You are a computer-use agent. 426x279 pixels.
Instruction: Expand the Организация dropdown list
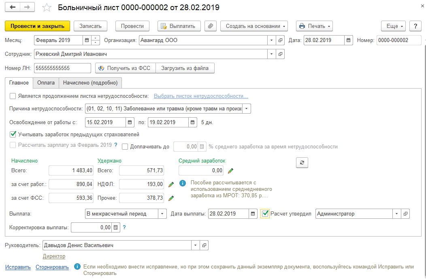pos(271,40)
